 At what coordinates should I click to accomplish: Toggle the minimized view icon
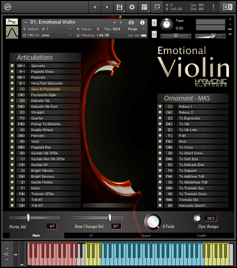click(x=157, y=7)
